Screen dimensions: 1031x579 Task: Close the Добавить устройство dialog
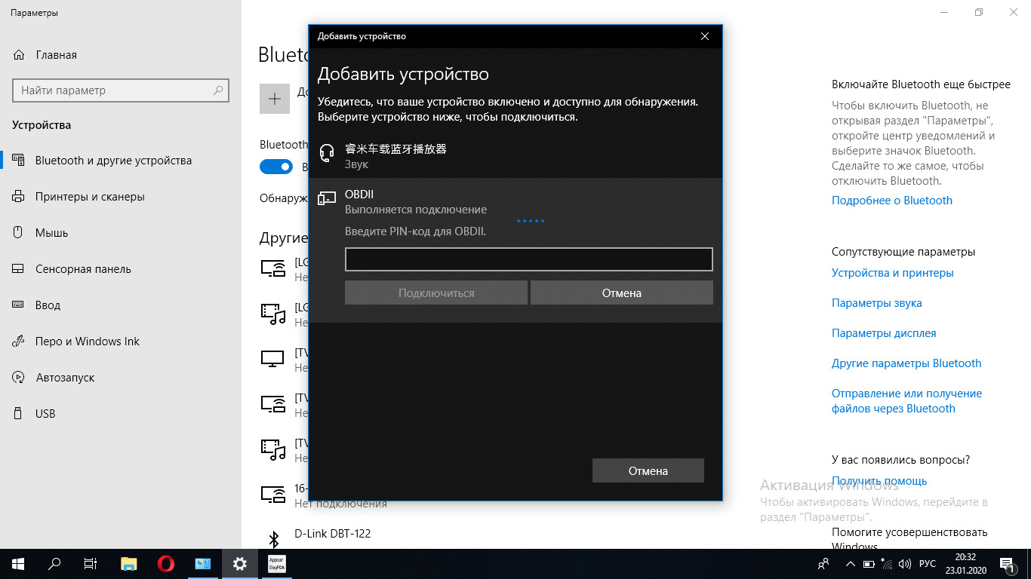(x=705, y=36)
